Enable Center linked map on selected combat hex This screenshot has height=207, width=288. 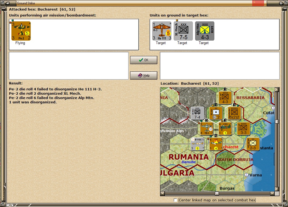coord(176,200)
